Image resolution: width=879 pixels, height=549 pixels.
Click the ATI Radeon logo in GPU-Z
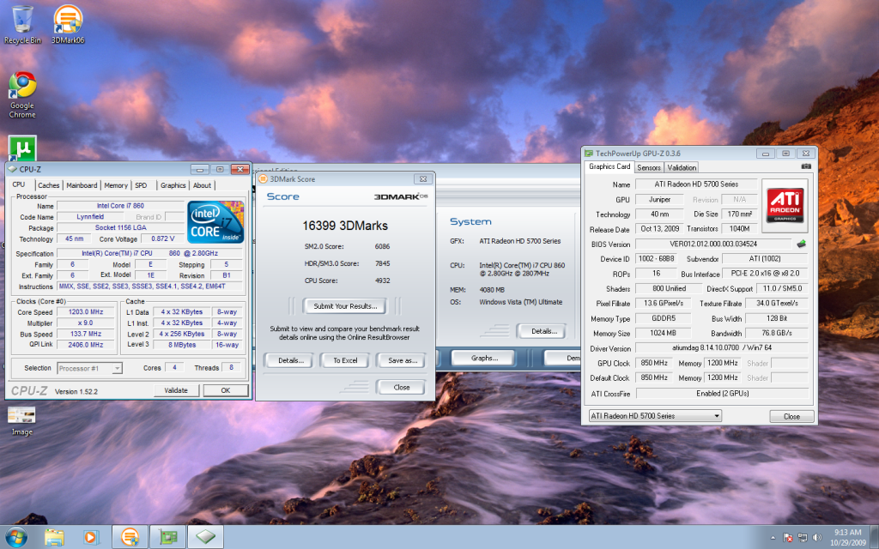click(x=785, y=205)
